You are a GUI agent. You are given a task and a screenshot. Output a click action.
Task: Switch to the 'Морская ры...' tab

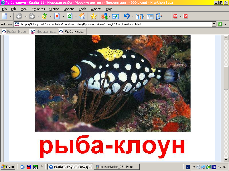tap(43, 31)
